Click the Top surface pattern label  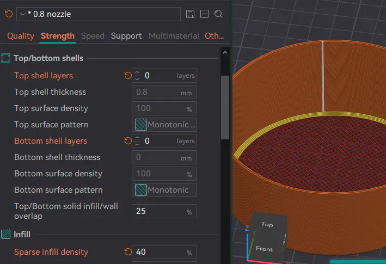click(51, 125)
